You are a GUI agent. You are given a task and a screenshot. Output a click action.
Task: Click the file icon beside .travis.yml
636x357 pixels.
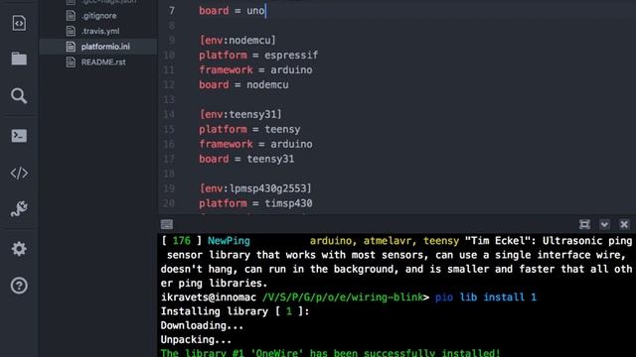pyautogui.click(x=71, y=31)
